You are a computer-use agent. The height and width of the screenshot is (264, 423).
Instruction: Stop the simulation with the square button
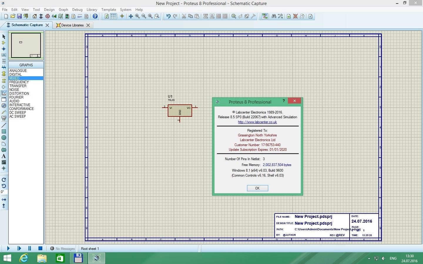(40, 248)
